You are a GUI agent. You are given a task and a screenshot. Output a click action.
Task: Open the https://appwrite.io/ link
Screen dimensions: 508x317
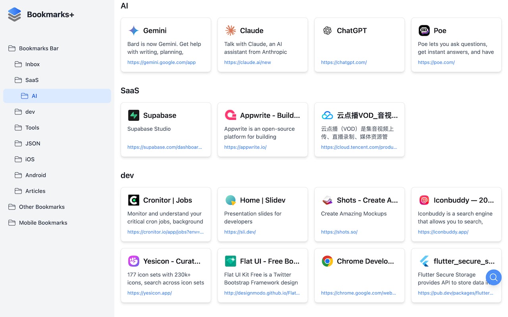[x=245, y=147]
